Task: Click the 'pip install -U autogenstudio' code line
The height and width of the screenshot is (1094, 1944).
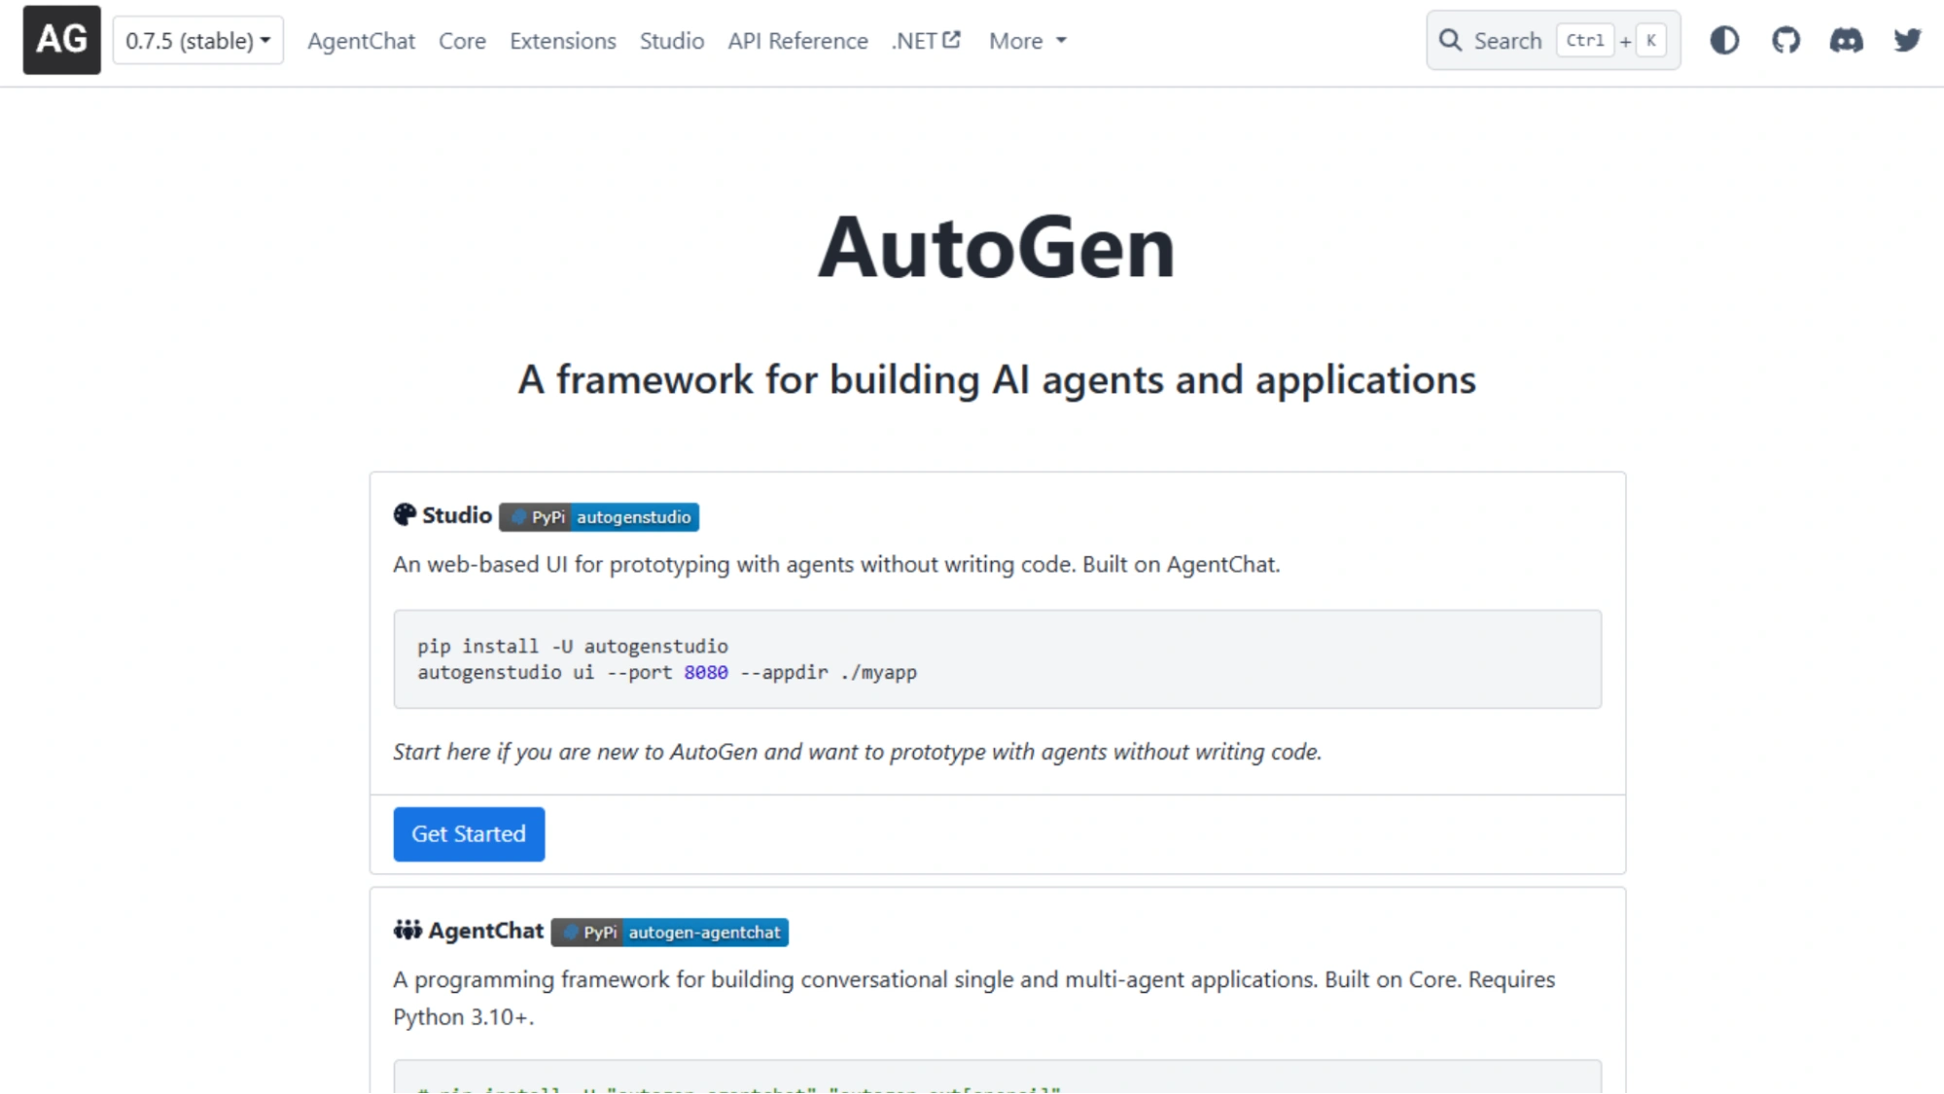Action: tap(573, 646)
